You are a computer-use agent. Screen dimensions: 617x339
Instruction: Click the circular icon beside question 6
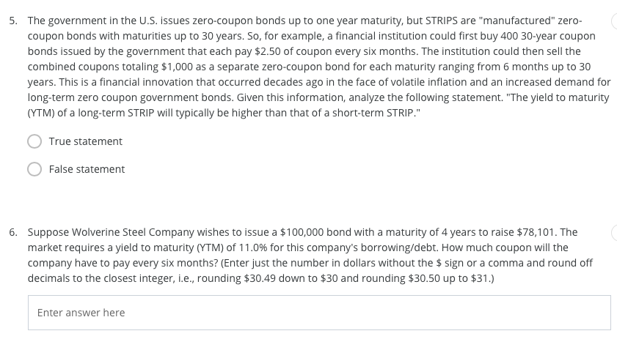614,233
